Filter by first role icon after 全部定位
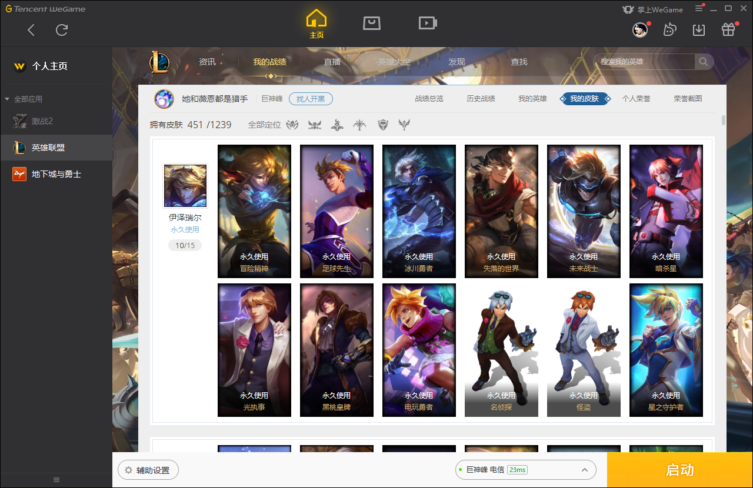Viewport: 753px width, 488px height. point(292,125)
